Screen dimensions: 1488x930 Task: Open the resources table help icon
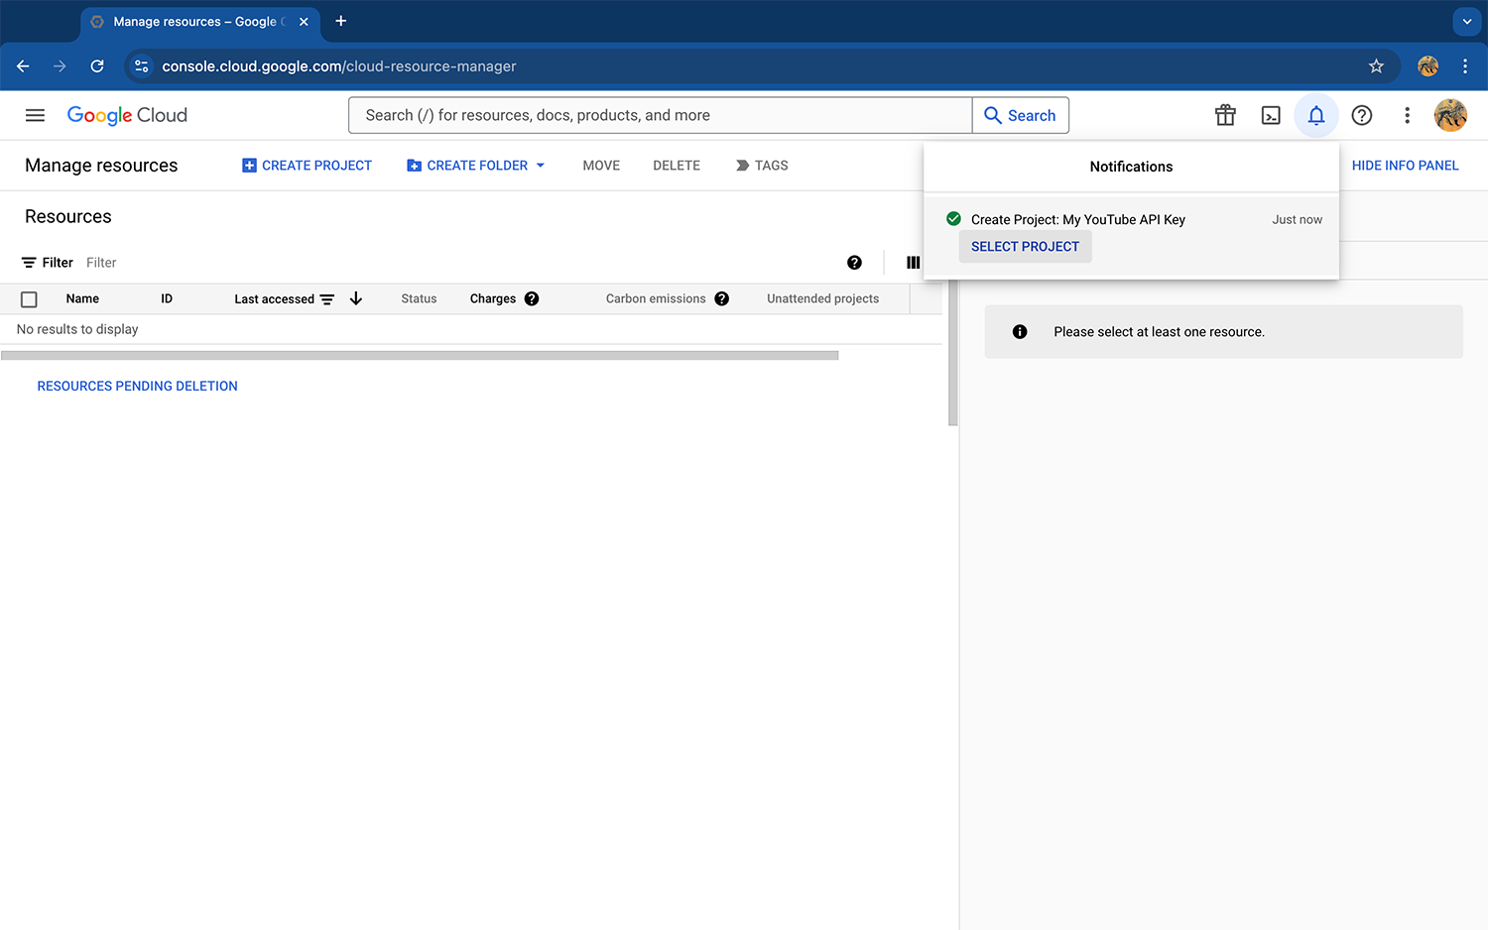click(x=854, y=263)
